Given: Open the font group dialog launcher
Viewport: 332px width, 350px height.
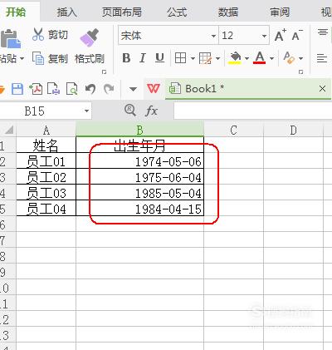Looking at the screenshot, I should 300,72.
